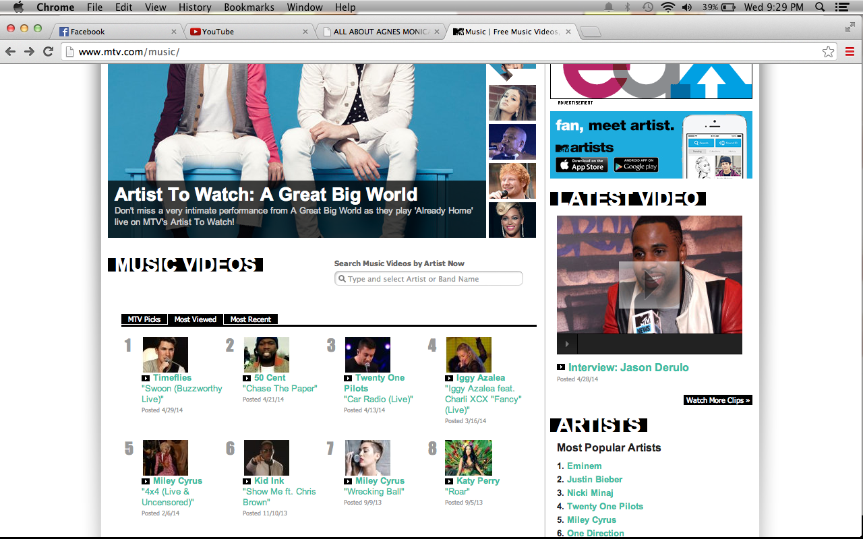Bookmark this page with the star icon
This screenshot has width=863, height=539.
828,52
